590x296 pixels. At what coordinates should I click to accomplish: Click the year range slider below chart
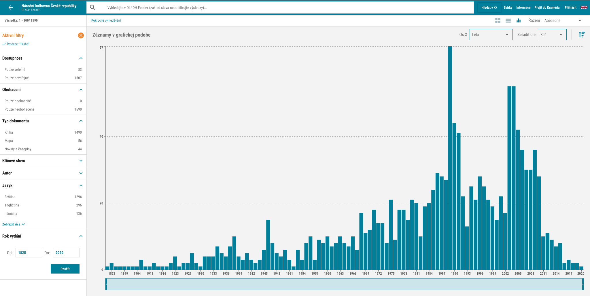344,284
